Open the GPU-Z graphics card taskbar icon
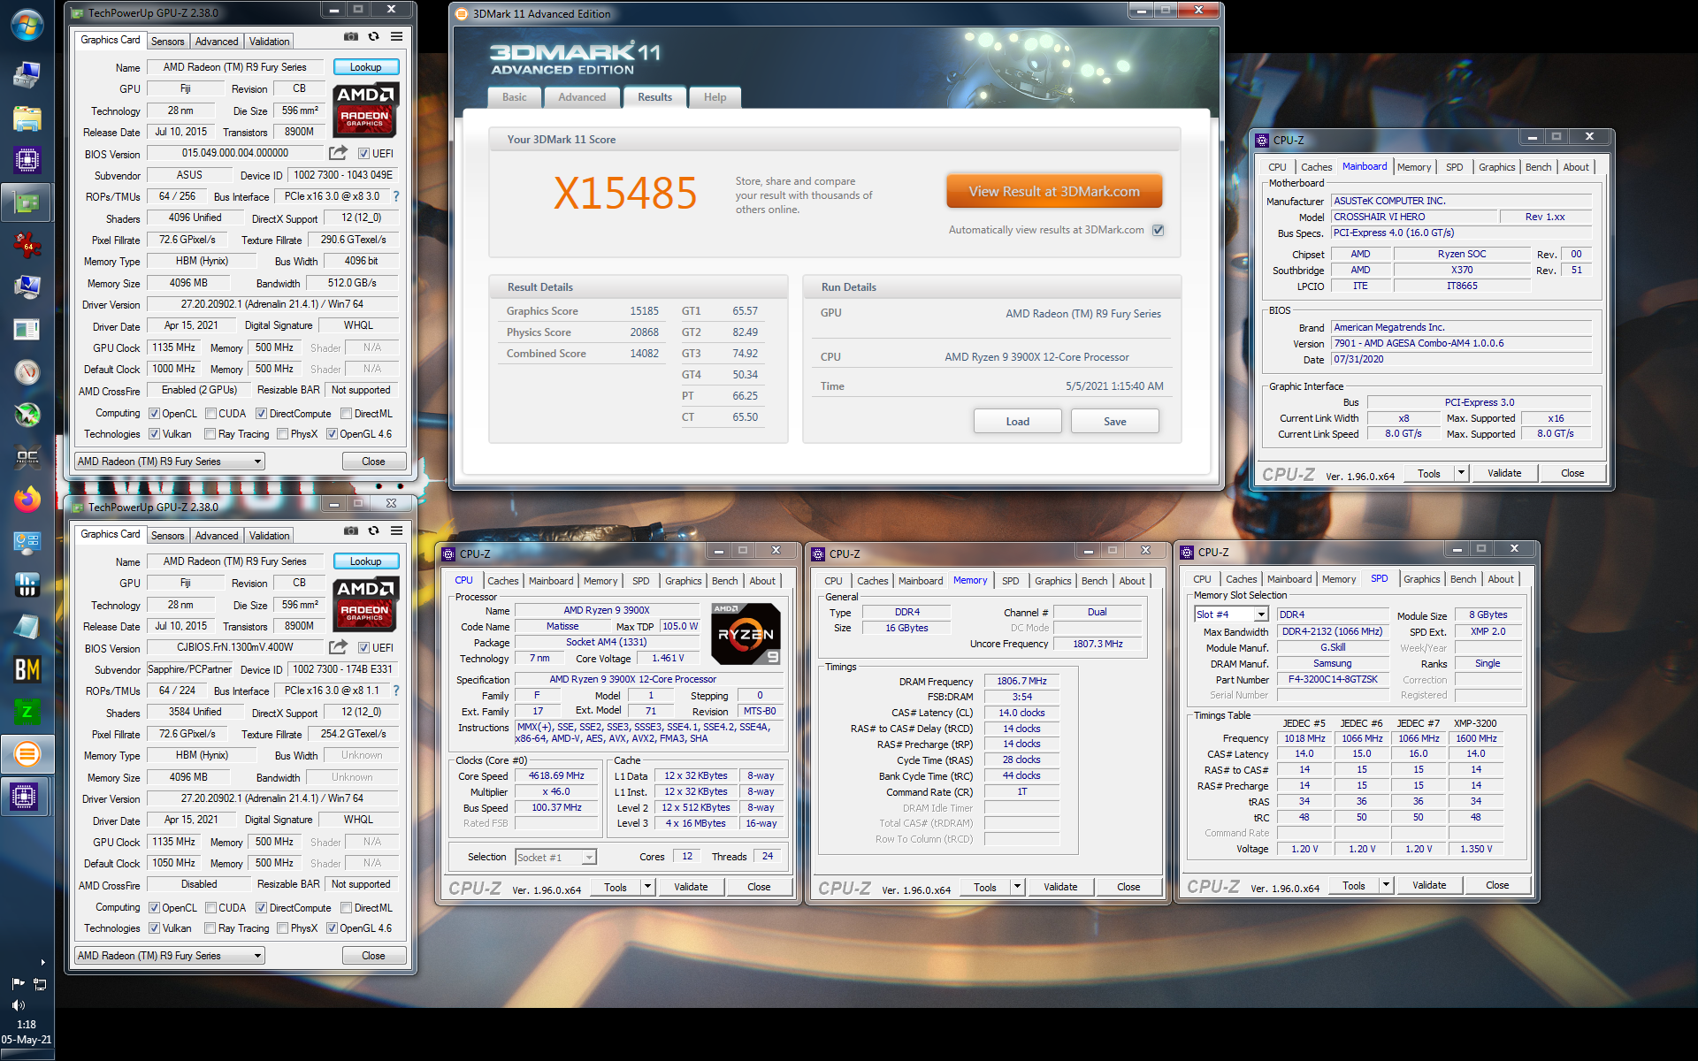Screen dimensions: 1698x1061 tap(27, 202)
